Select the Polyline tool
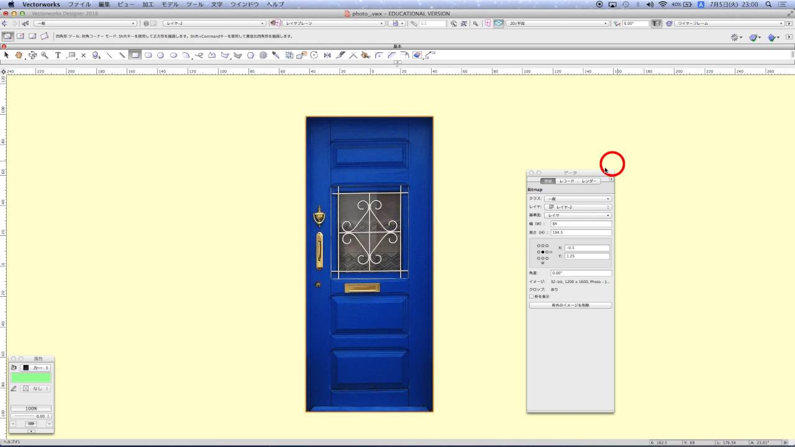This screenshot has height=447, width=795. (212, 55)
